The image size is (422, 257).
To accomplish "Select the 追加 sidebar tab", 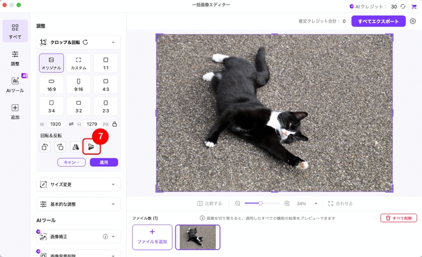I will [15, 111].
